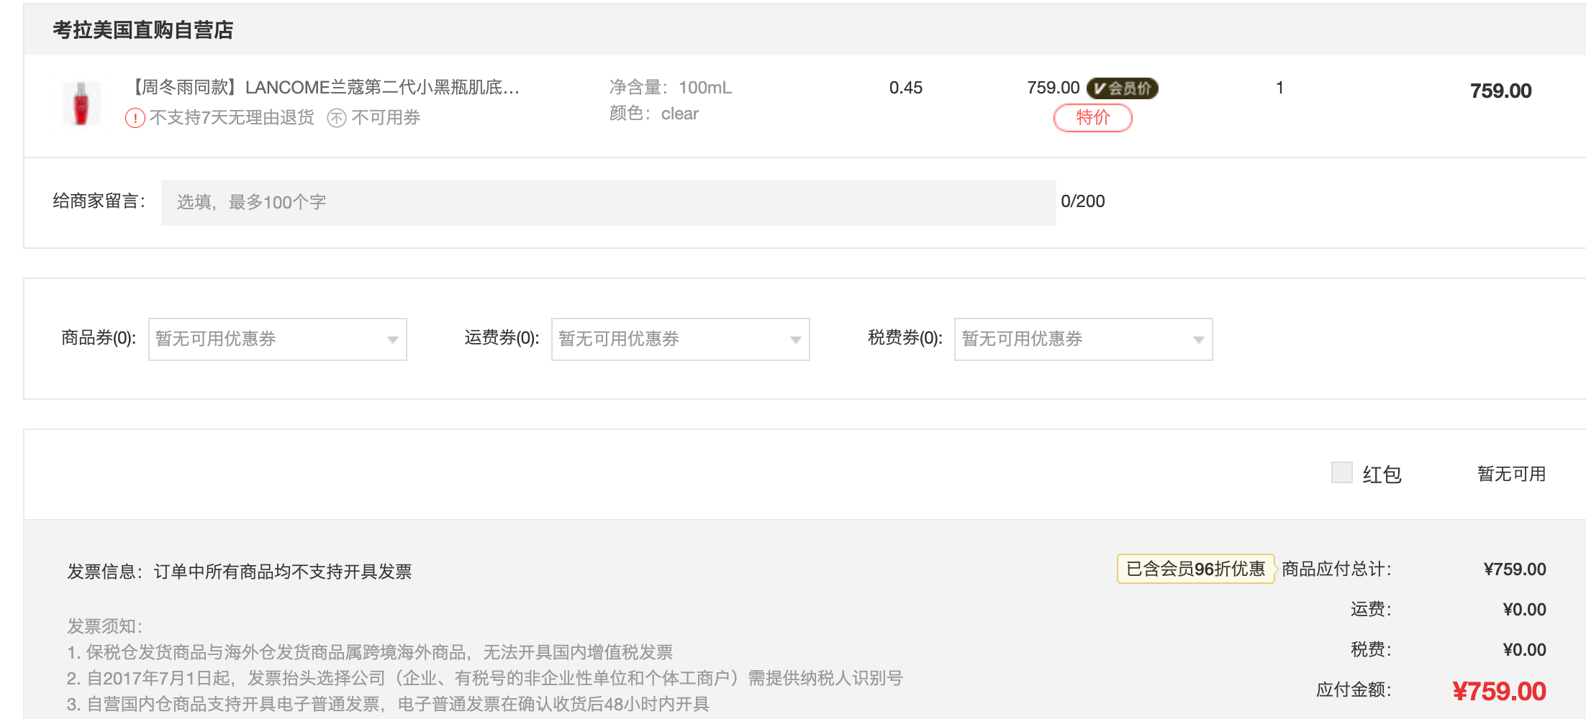
Task: Click the 颜色：clear specification text
Action: (654, 114)
